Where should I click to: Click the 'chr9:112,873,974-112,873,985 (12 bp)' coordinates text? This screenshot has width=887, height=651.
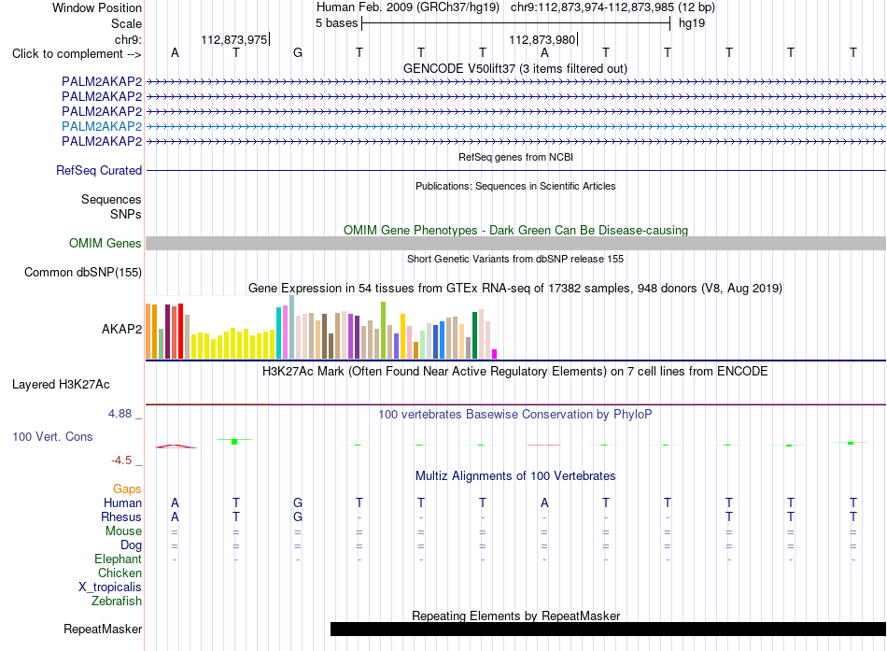click(x=612, y=7)
